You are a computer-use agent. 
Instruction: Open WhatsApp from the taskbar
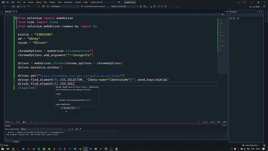[44, 149]
